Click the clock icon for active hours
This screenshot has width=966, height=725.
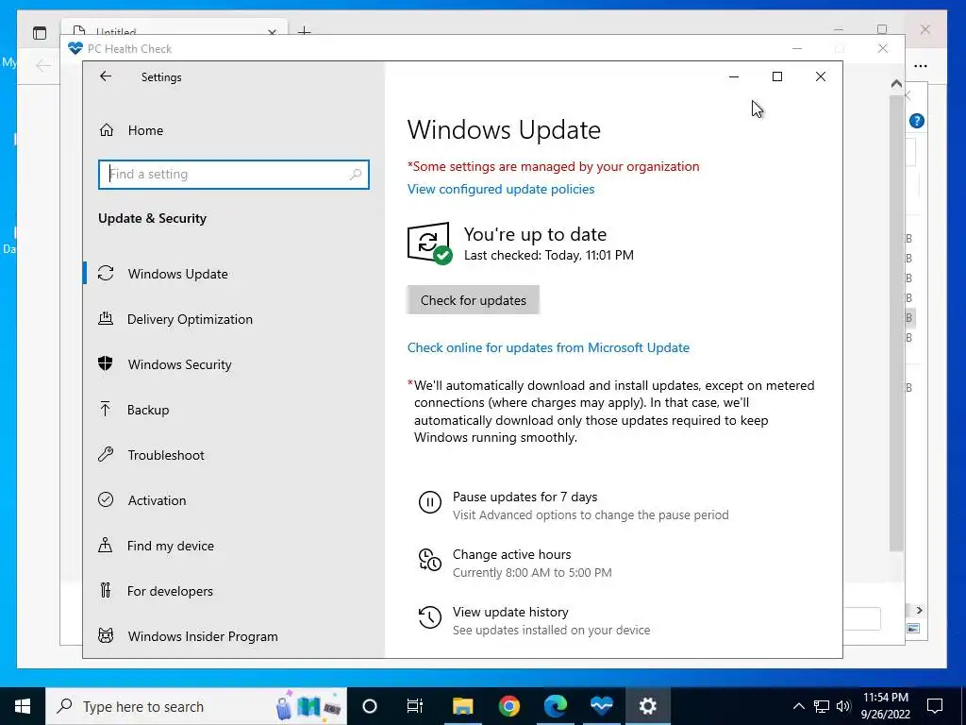[x=430, y=560]
